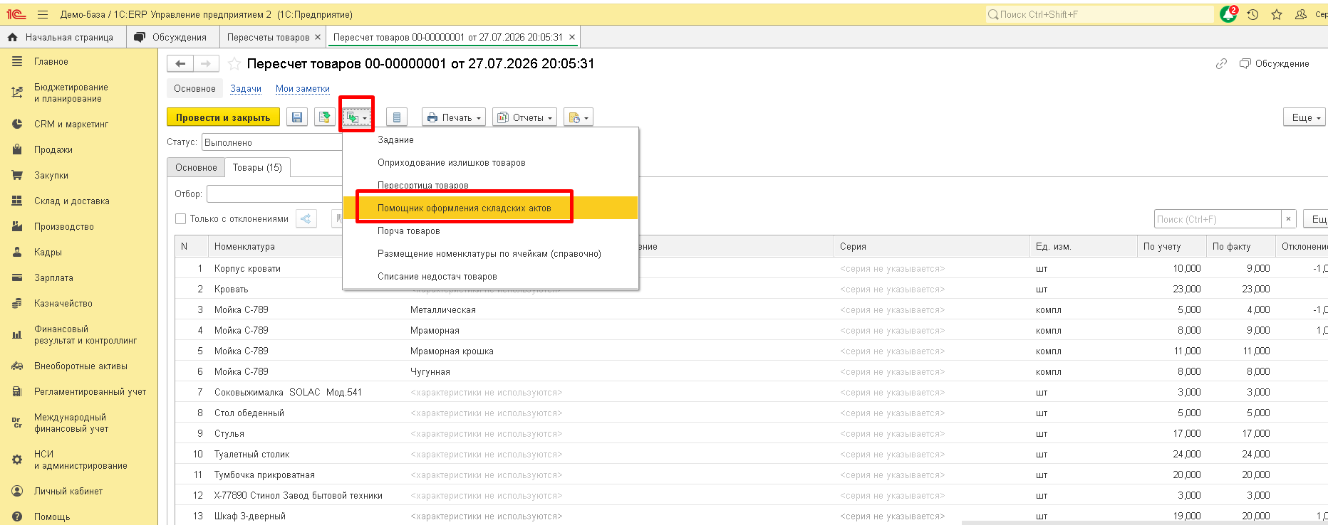This screenshot has height=525, width=1328.
Task: Click the global search field
Action: click(1099, 14)
